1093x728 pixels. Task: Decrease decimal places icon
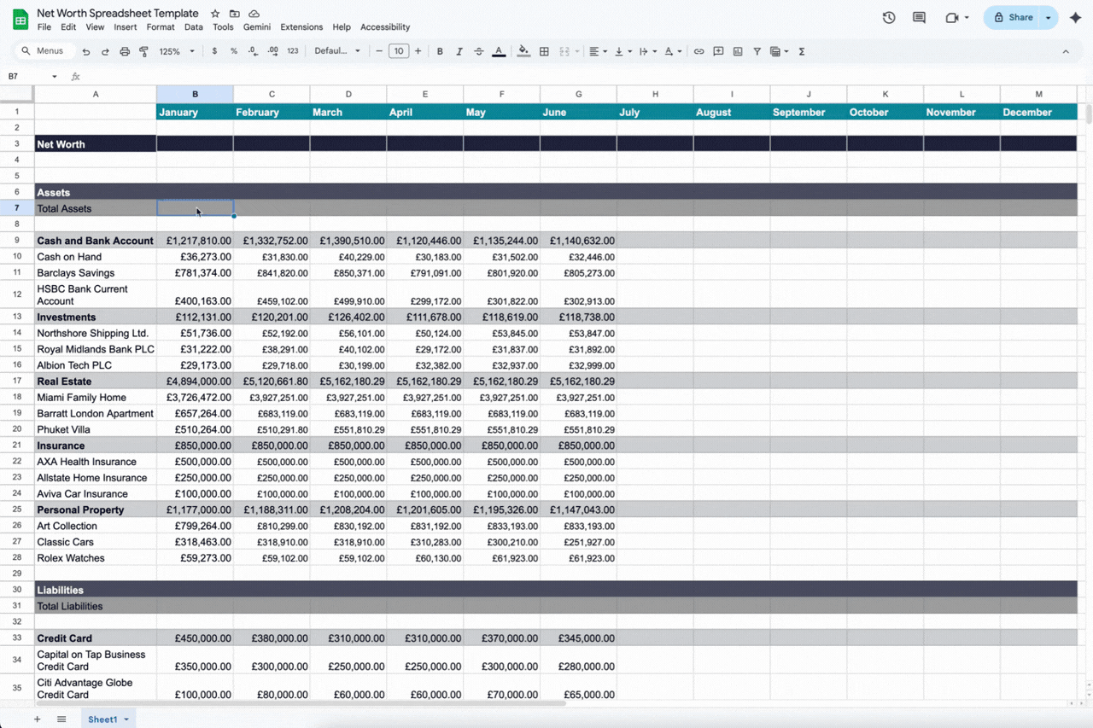[x=254, y=51]
